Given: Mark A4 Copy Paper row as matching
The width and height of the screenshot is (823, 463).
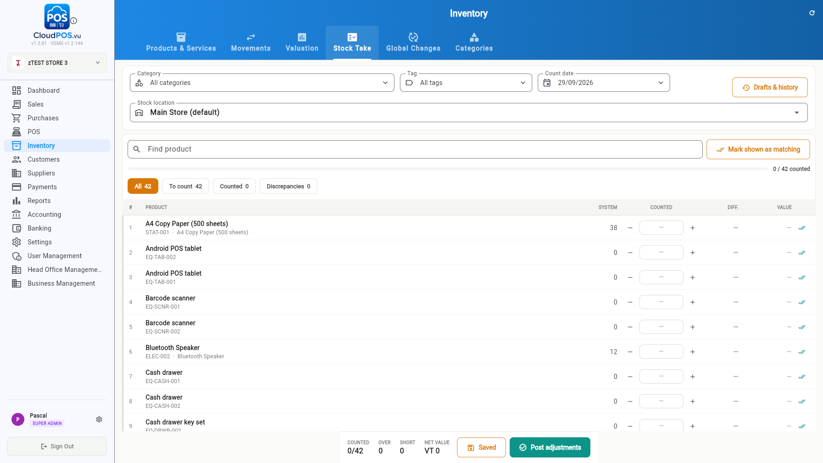Looking at the screenshot, I should (x=802, y=228).
